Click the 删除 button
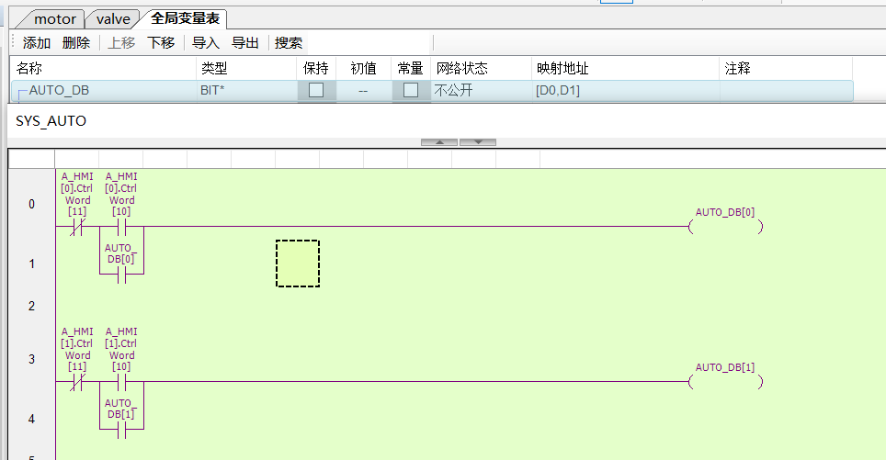The height and width of the screenshot is (460, 886). [76, 43]
